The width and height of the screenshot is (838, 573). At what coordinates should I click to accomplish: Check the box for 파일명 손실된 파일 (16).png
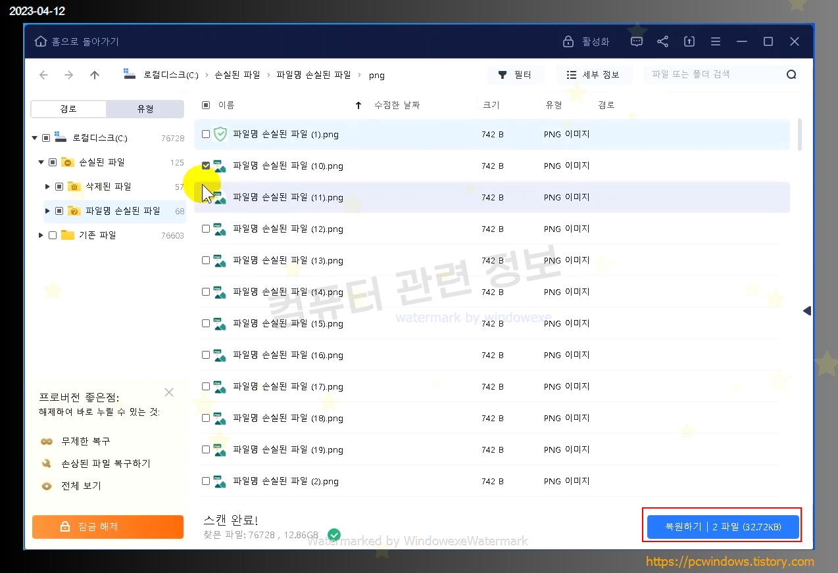click(x=206, y=355)
